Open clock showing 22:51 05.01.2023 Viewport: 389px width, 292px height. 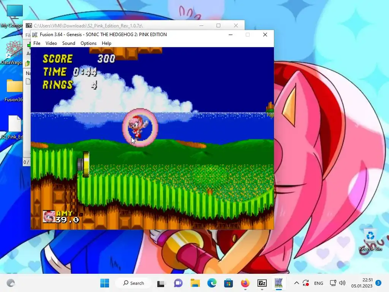362,283
